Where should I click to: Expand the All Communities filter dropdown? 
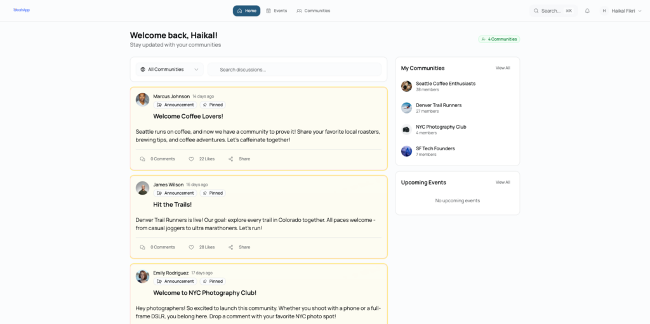pyautogui.click(x=169, y=70)
